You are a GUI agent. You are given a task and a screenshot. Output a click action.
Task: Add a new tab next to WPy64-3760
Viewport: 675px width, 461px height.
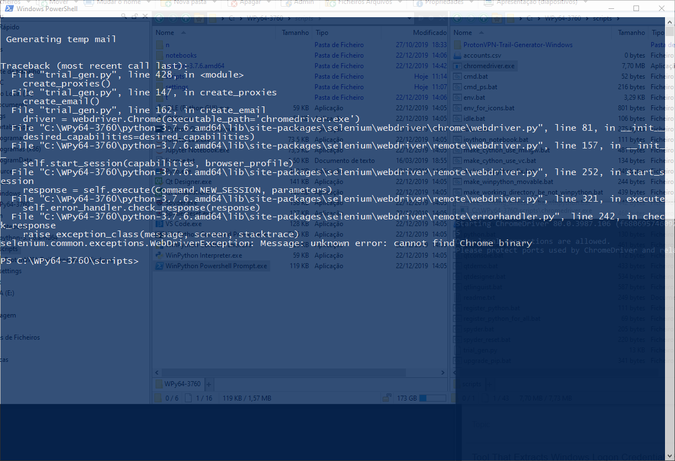click(209, 384)
